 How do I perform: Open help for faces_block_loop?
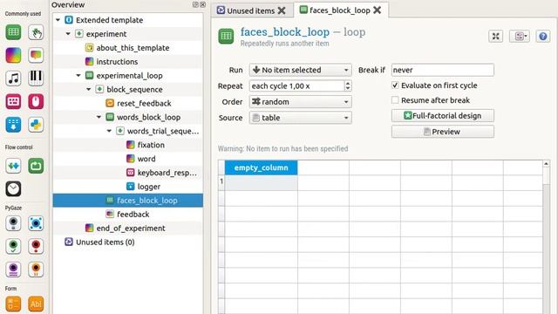coord(542,36)
